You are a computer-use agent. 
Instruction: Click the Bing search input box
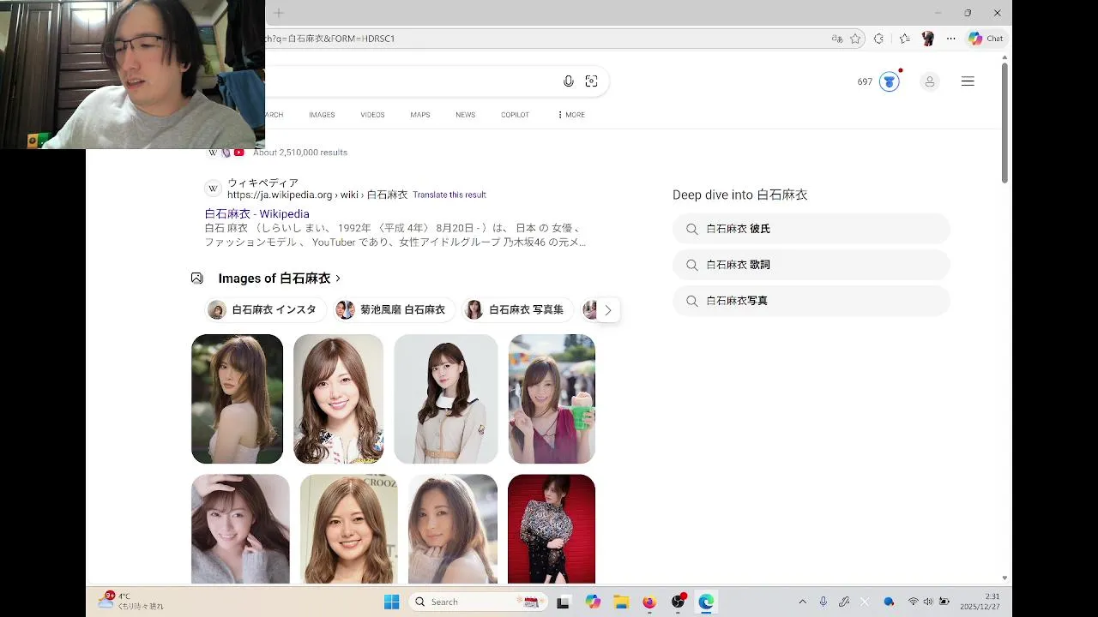(412, 81)
